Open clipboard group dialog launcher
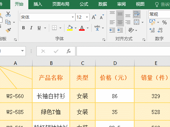The height and width of the screenshot is (127, 170). click(x=15, y=40)
